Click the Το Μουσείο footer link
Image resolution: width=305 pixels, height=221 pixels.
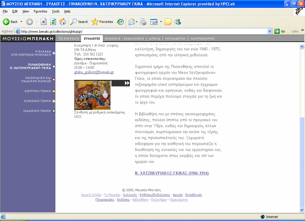coord(112,195)
